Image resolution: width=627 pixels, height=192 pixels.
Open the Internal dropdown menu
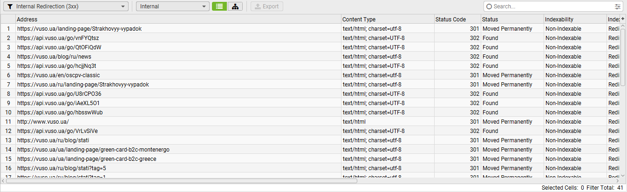(204, 7)
